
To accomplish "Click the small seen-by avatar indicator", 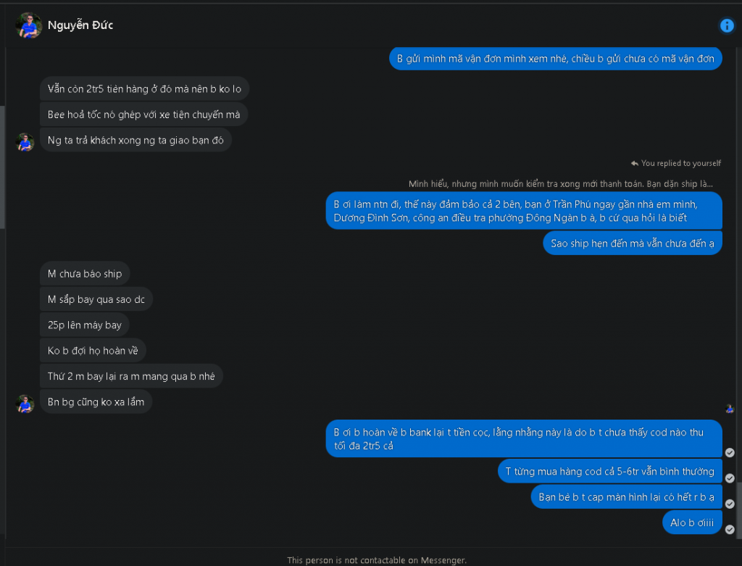I will [730, 409].
